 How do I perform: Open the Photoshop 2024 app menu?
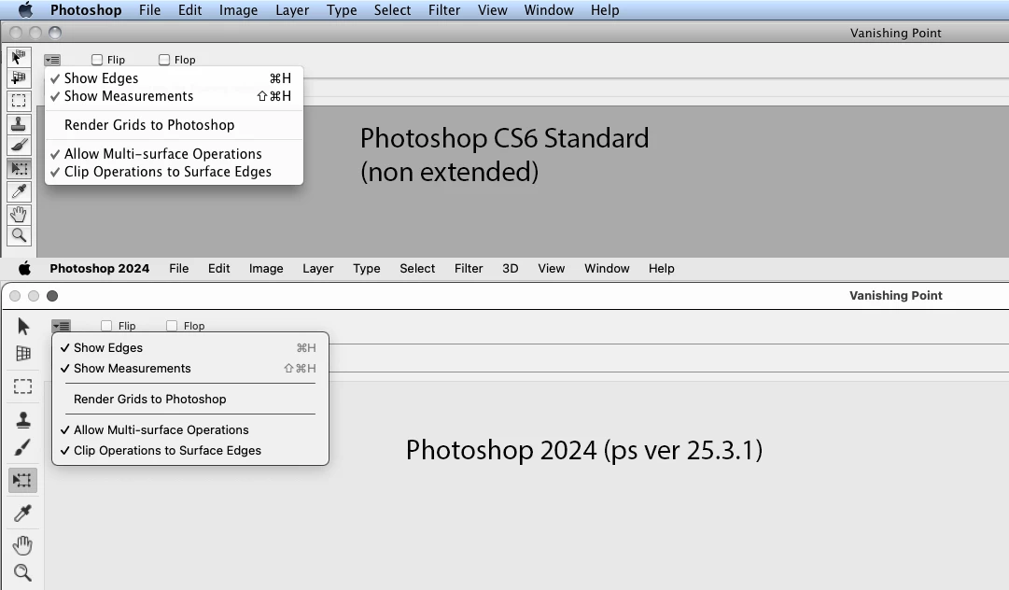click(100, 268)
